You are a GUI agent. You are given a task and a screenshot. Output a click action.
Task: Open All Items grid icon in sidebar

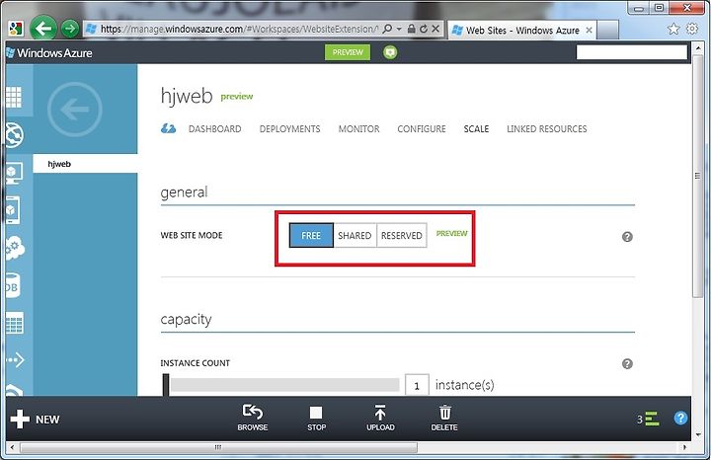tap(14, 96)
